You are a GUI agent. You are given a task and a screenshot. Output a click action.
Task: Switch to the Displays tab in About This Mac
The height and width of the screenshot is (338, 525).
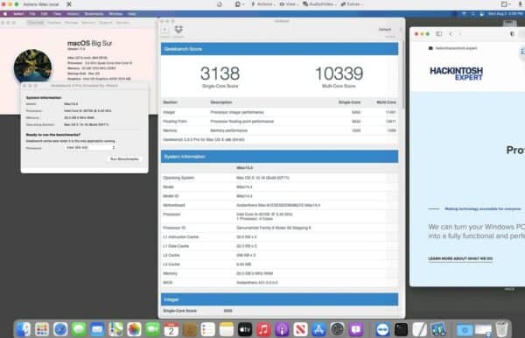tap(53, 23)
